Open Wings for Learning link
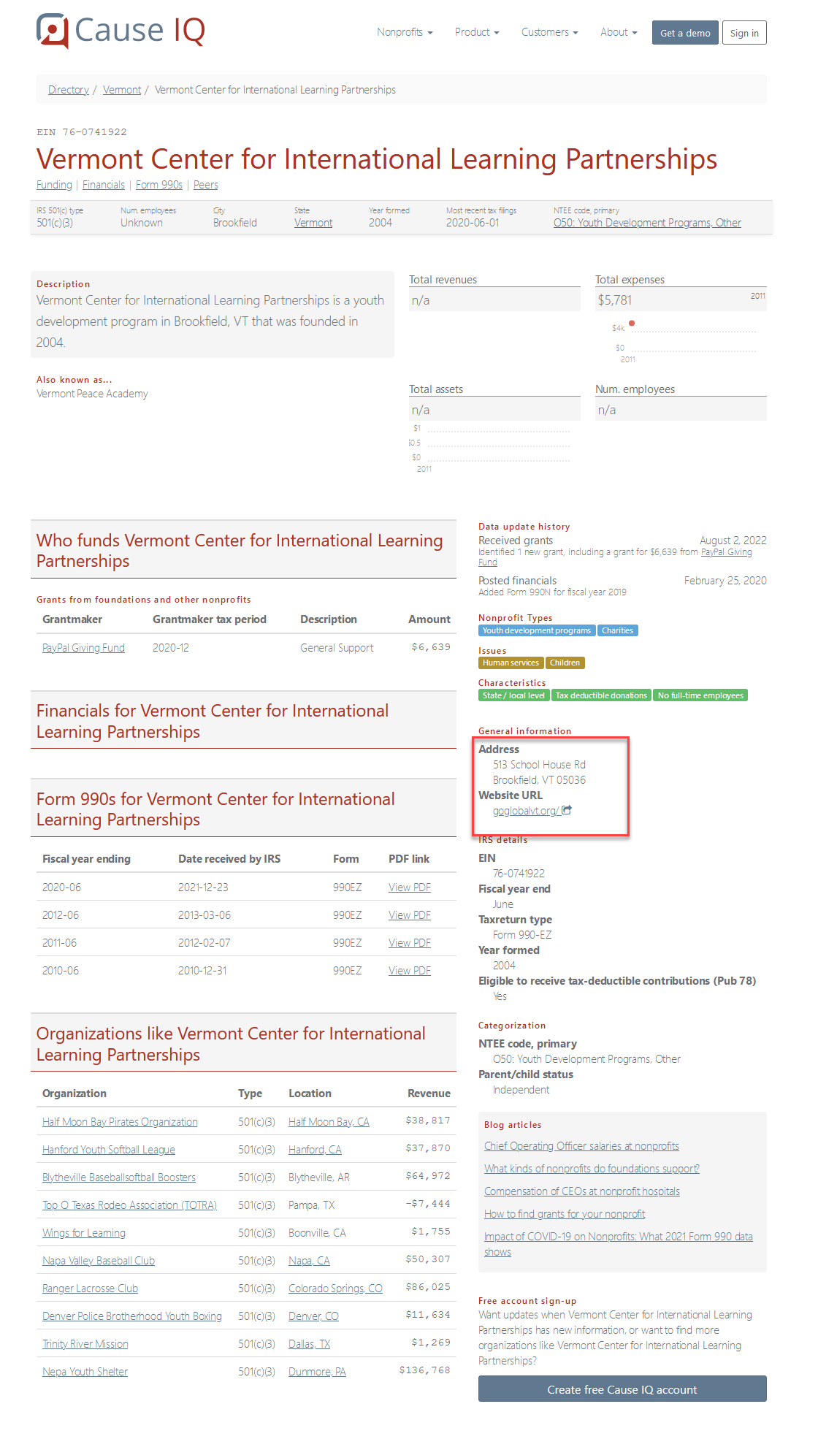This screenshot has width=818, height=1439. 84,1233
